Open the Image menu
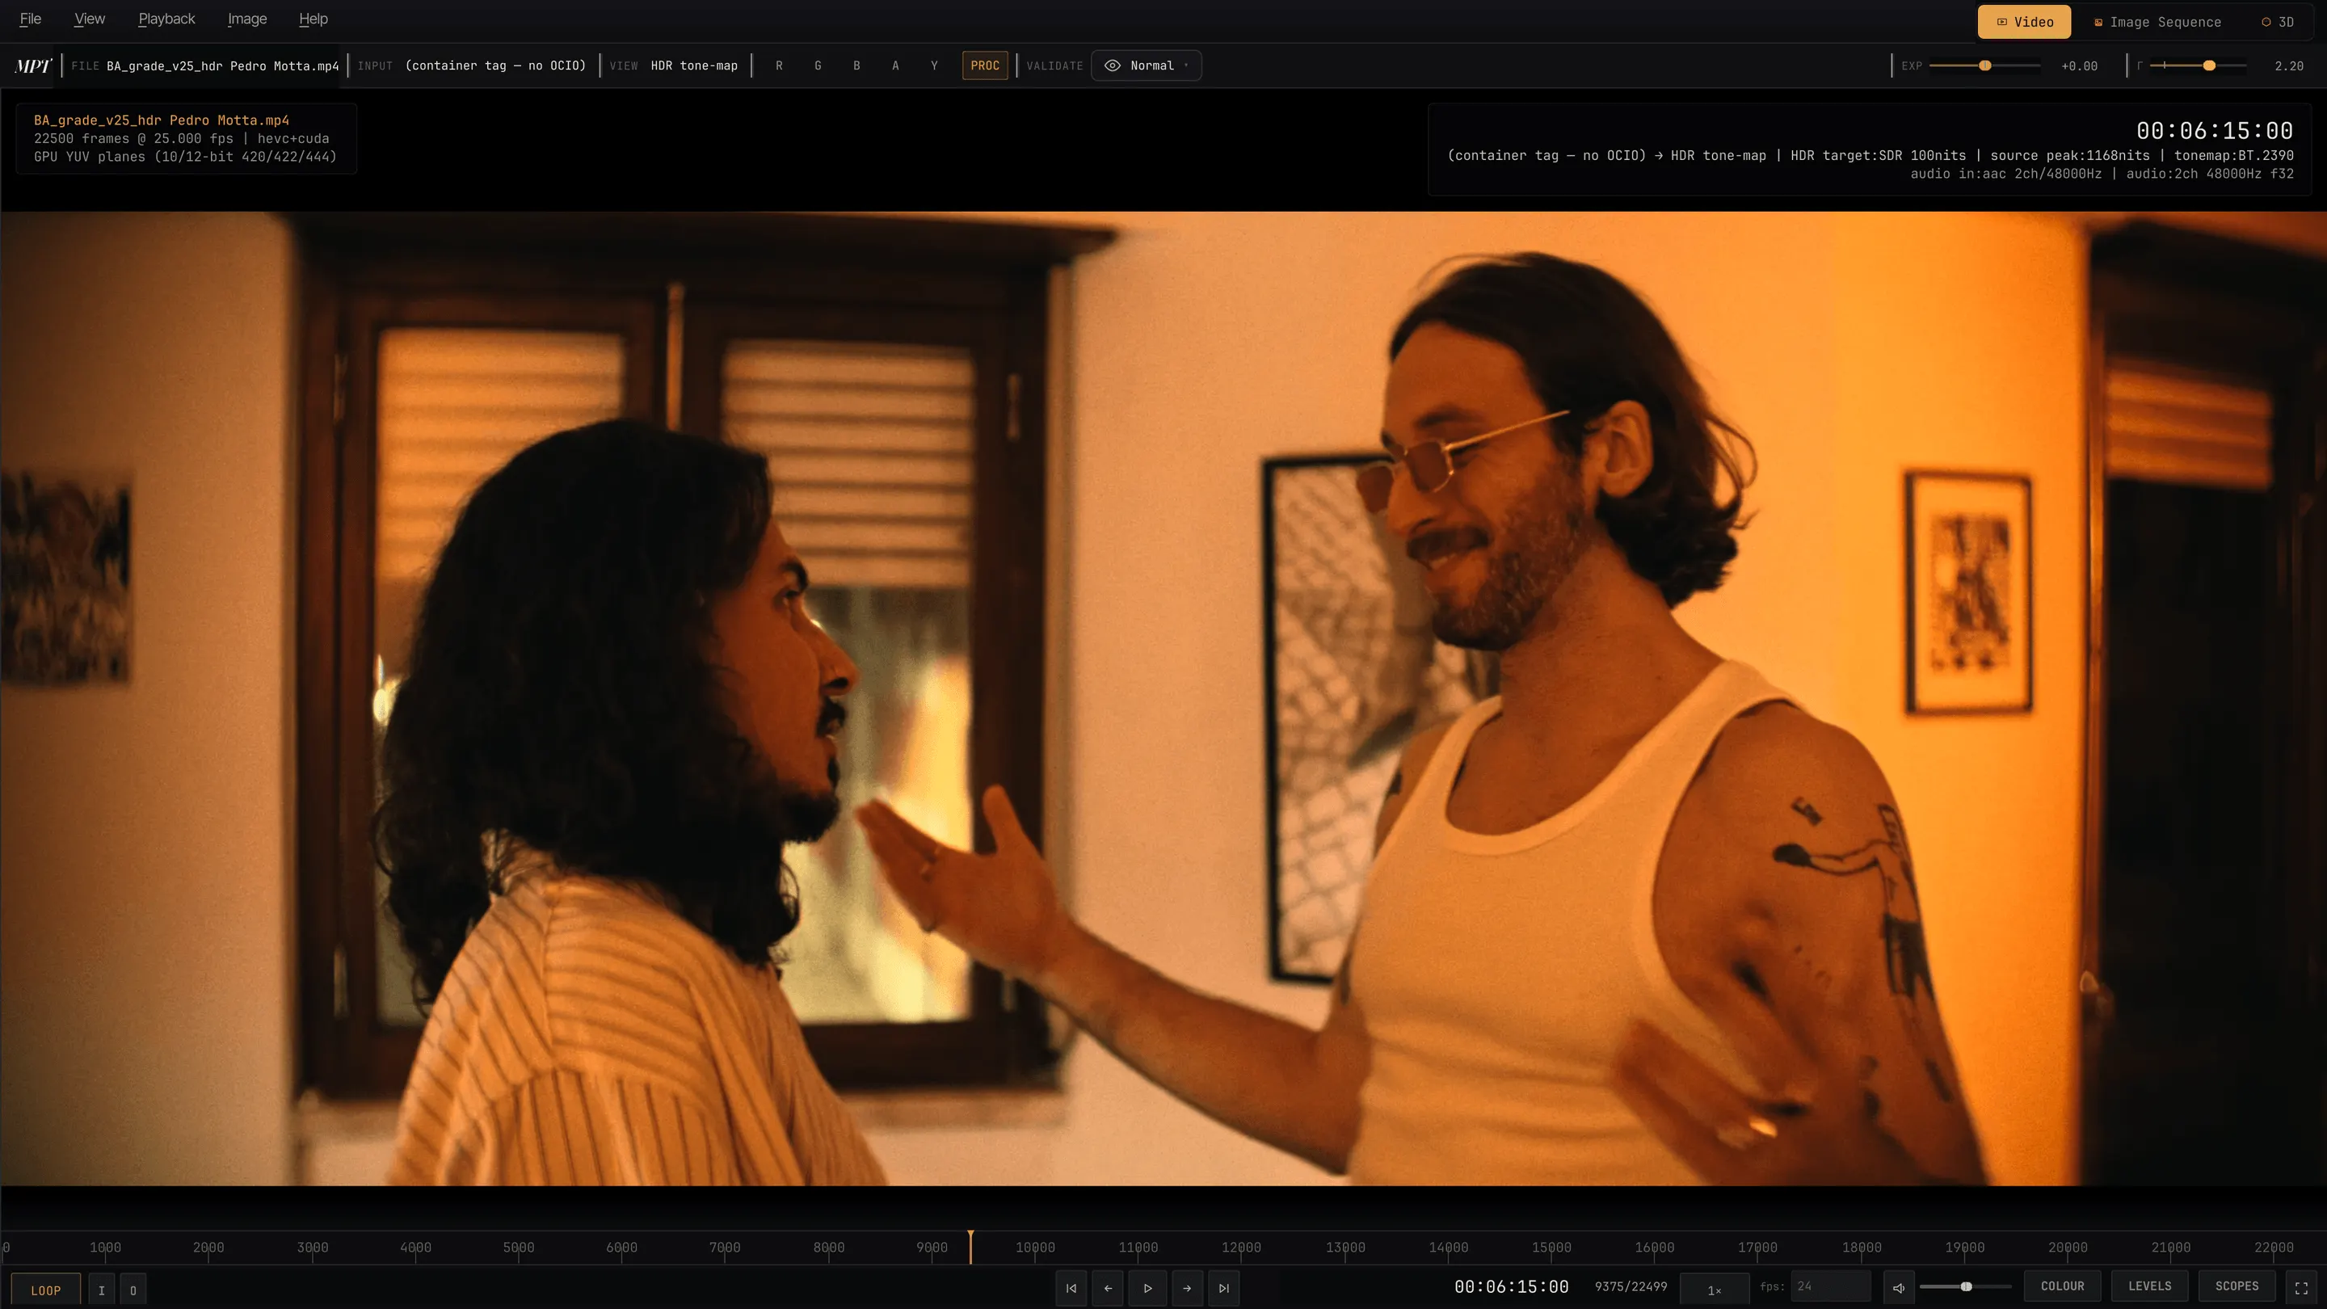Image resolution: width=2327 pixels, height=1309 pixels. [x=246, y=19]
